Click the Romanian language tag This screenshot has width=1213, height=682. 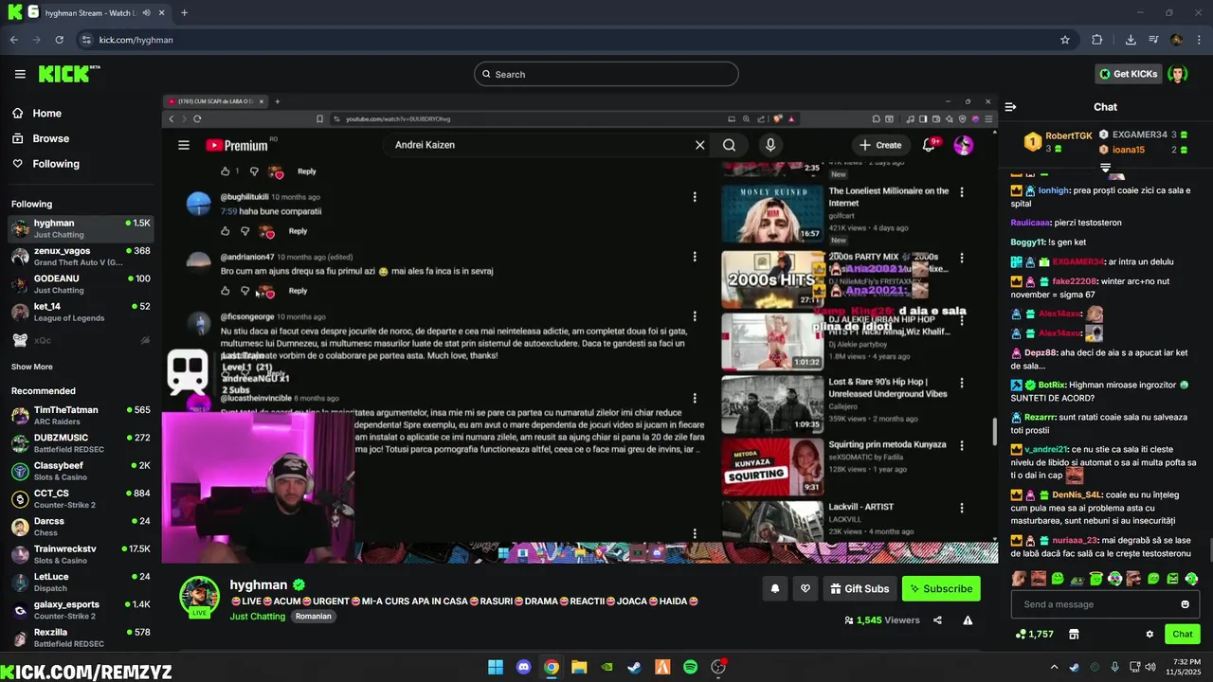point(313,617)
